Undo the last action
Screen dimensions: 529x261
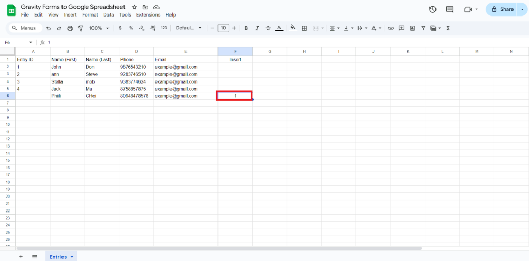[49, 28]
